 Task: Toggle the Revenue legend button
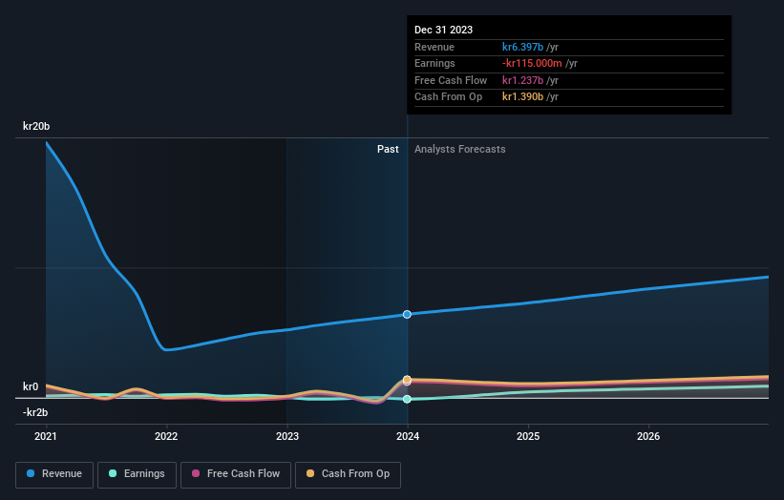(x=54, y=474)
